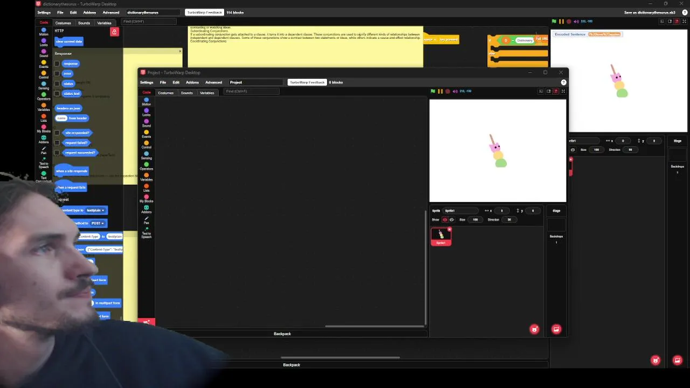Open Backpack in dictionarythesurus window
Viewport: 690px width, 388px height.
(292, 365)
